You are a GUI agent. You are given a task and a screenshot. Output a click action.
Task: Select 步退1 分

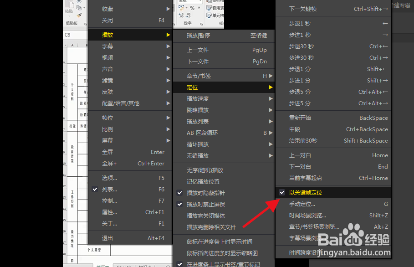(x=333, y=69)
